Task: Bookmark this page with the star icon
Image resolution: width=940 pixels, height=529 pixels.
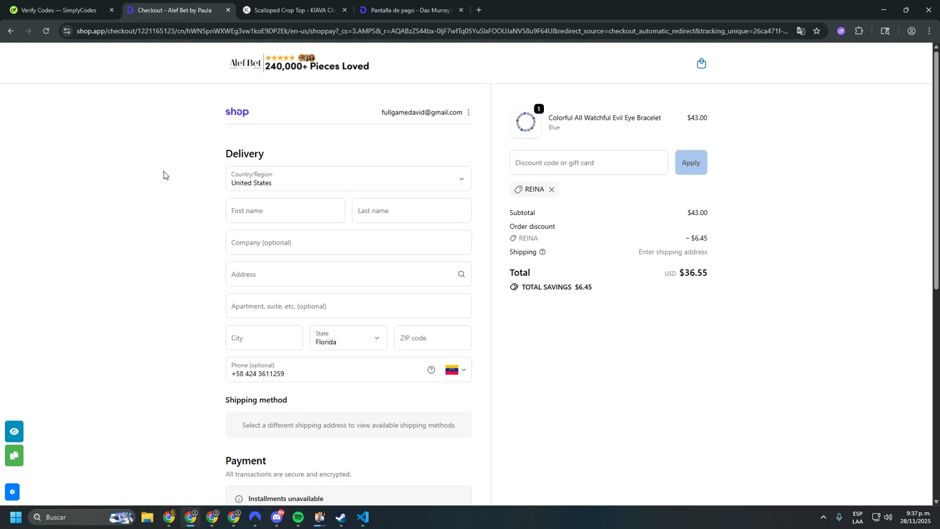Action: 816,31
